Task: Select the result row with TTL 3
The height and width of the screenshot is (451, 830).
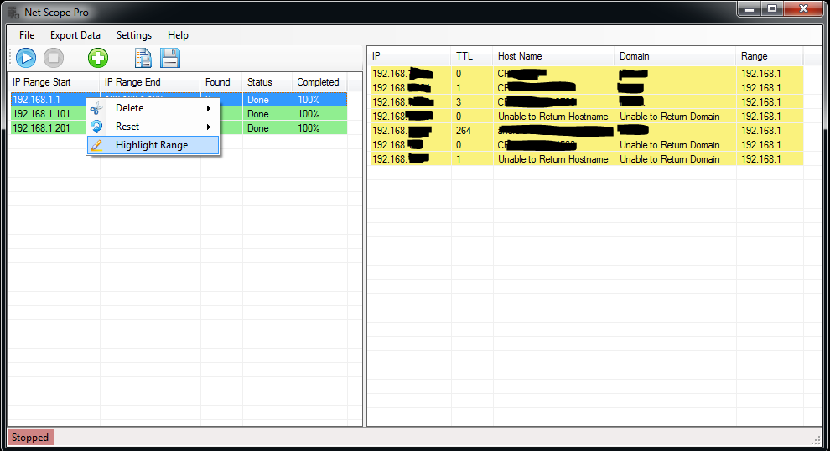Action: [x=587, y=102]
